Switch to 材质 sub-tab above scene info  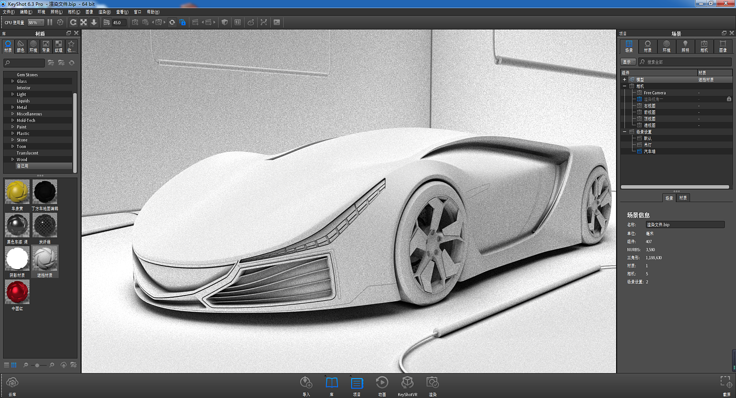683,198
